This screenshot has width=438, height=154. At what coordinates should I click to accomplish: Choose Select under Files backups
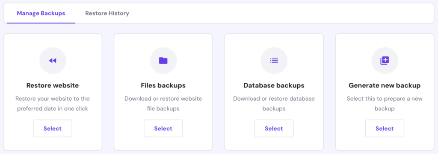[x=163, y=128]
